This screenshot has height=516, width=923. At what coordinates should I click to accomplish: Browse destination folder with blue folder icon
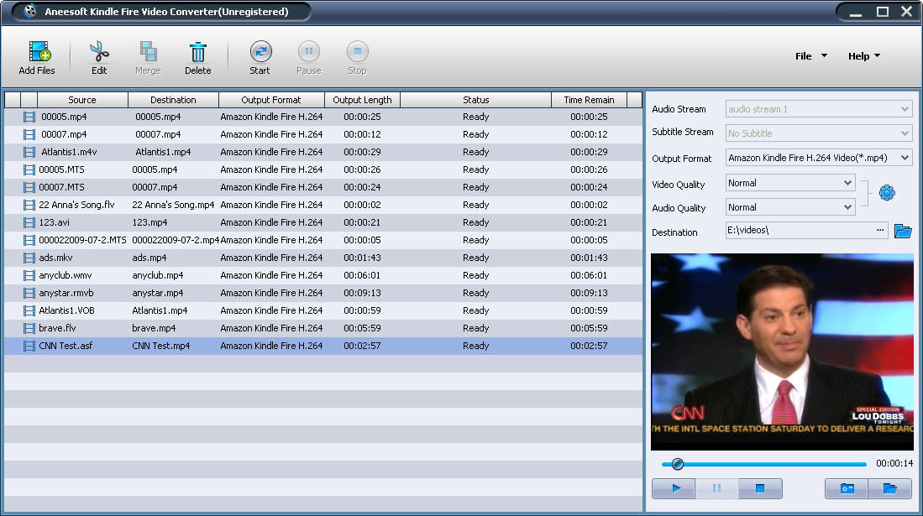point(902,231)
